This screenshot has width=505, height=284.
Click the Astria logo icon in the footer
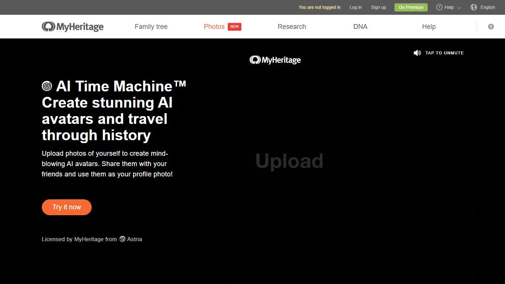click(122, 239)
